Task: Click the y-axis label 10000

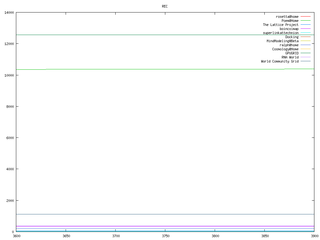Action: point(9,75)
